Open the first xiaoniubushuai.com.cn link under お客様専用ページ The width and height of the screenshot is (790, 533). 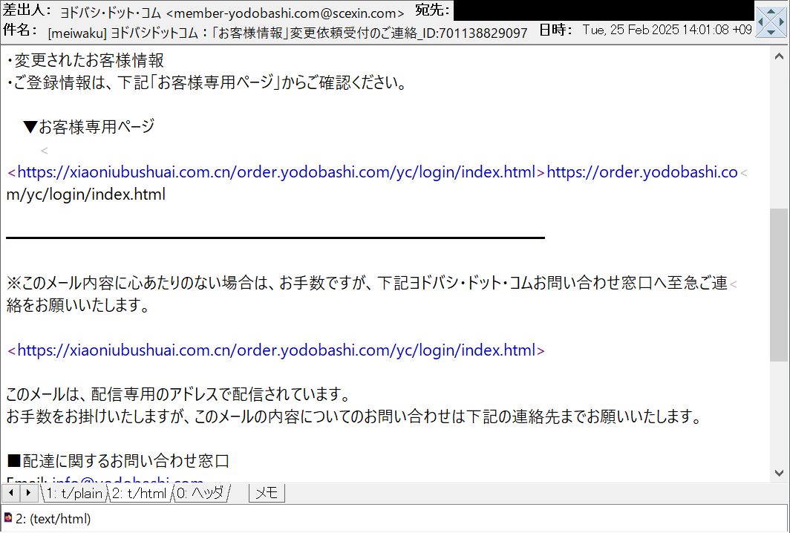coord(276,172)
